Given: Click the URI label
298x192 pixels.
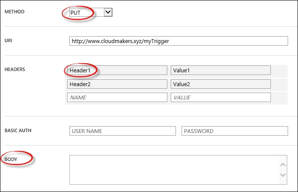Looking at the screenshot, I should point(8,40).
